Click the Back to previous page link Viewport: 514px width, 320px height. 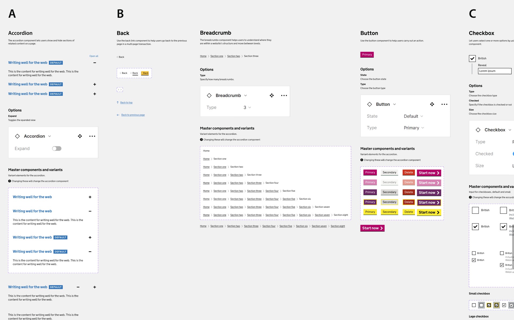pos(133,115)
